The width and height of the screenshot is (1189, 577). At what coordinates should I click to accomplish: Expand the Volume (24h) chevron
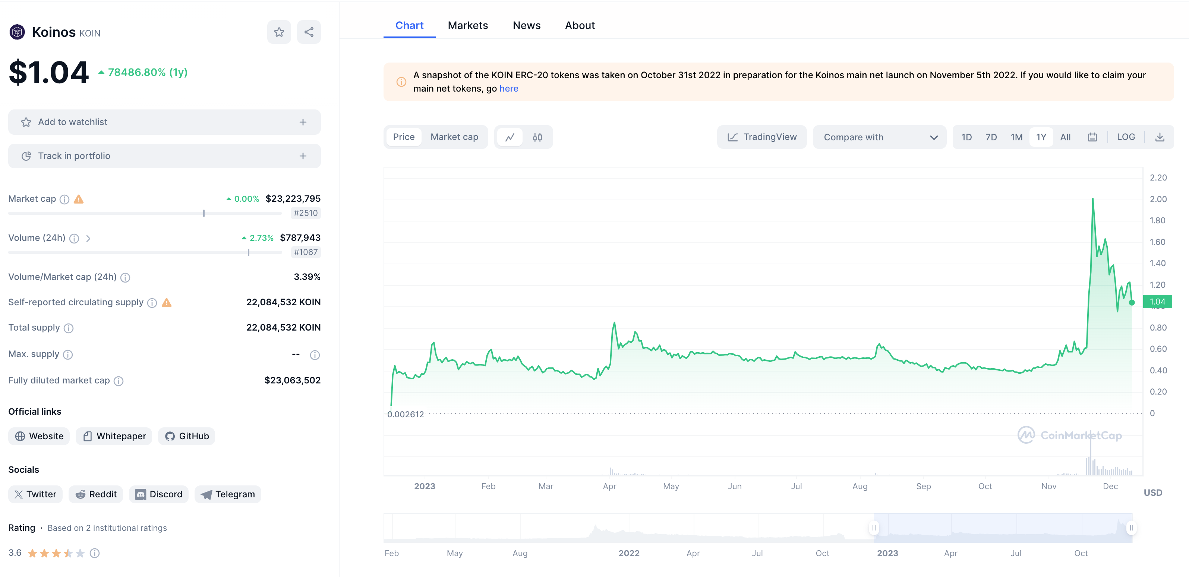tap(88, 238)
